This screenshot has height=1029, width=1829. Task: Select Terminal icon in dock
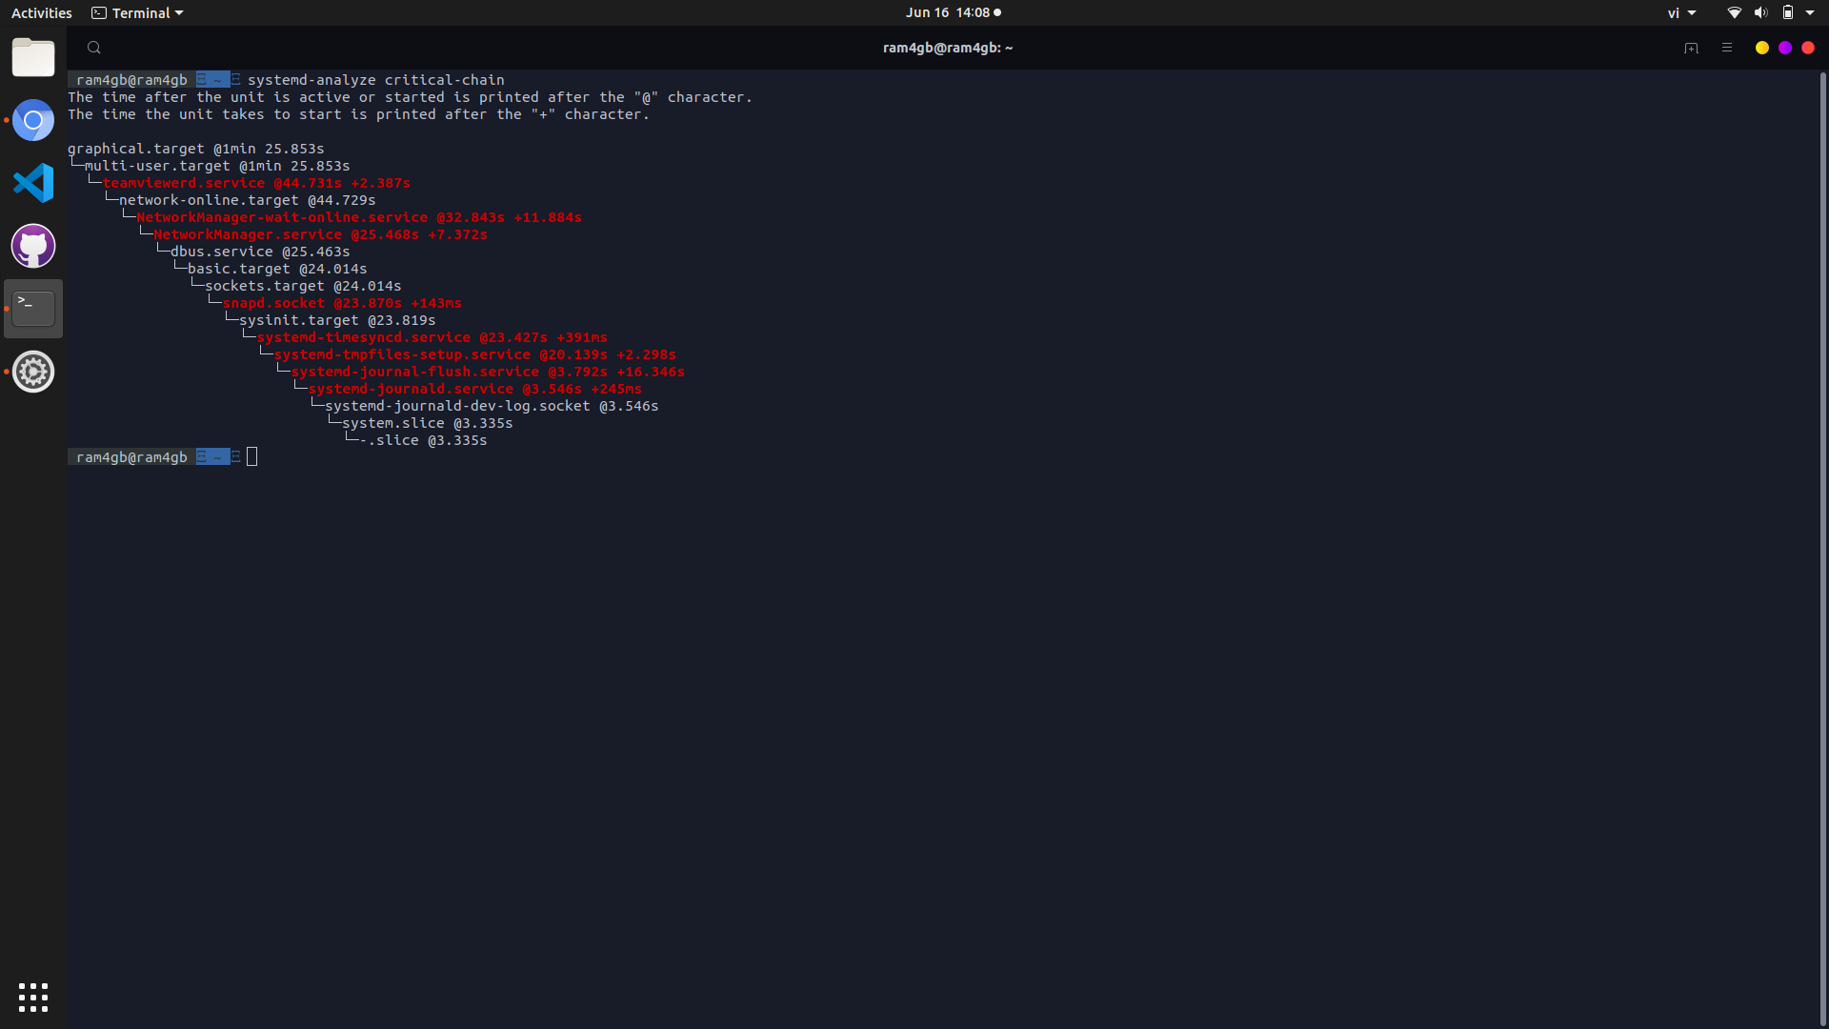click(33, 309)
